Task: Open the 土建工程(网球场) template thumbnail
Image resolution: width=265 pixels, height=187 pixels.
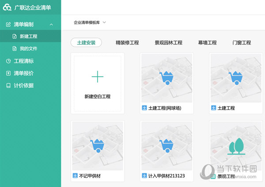Action: 167,78
